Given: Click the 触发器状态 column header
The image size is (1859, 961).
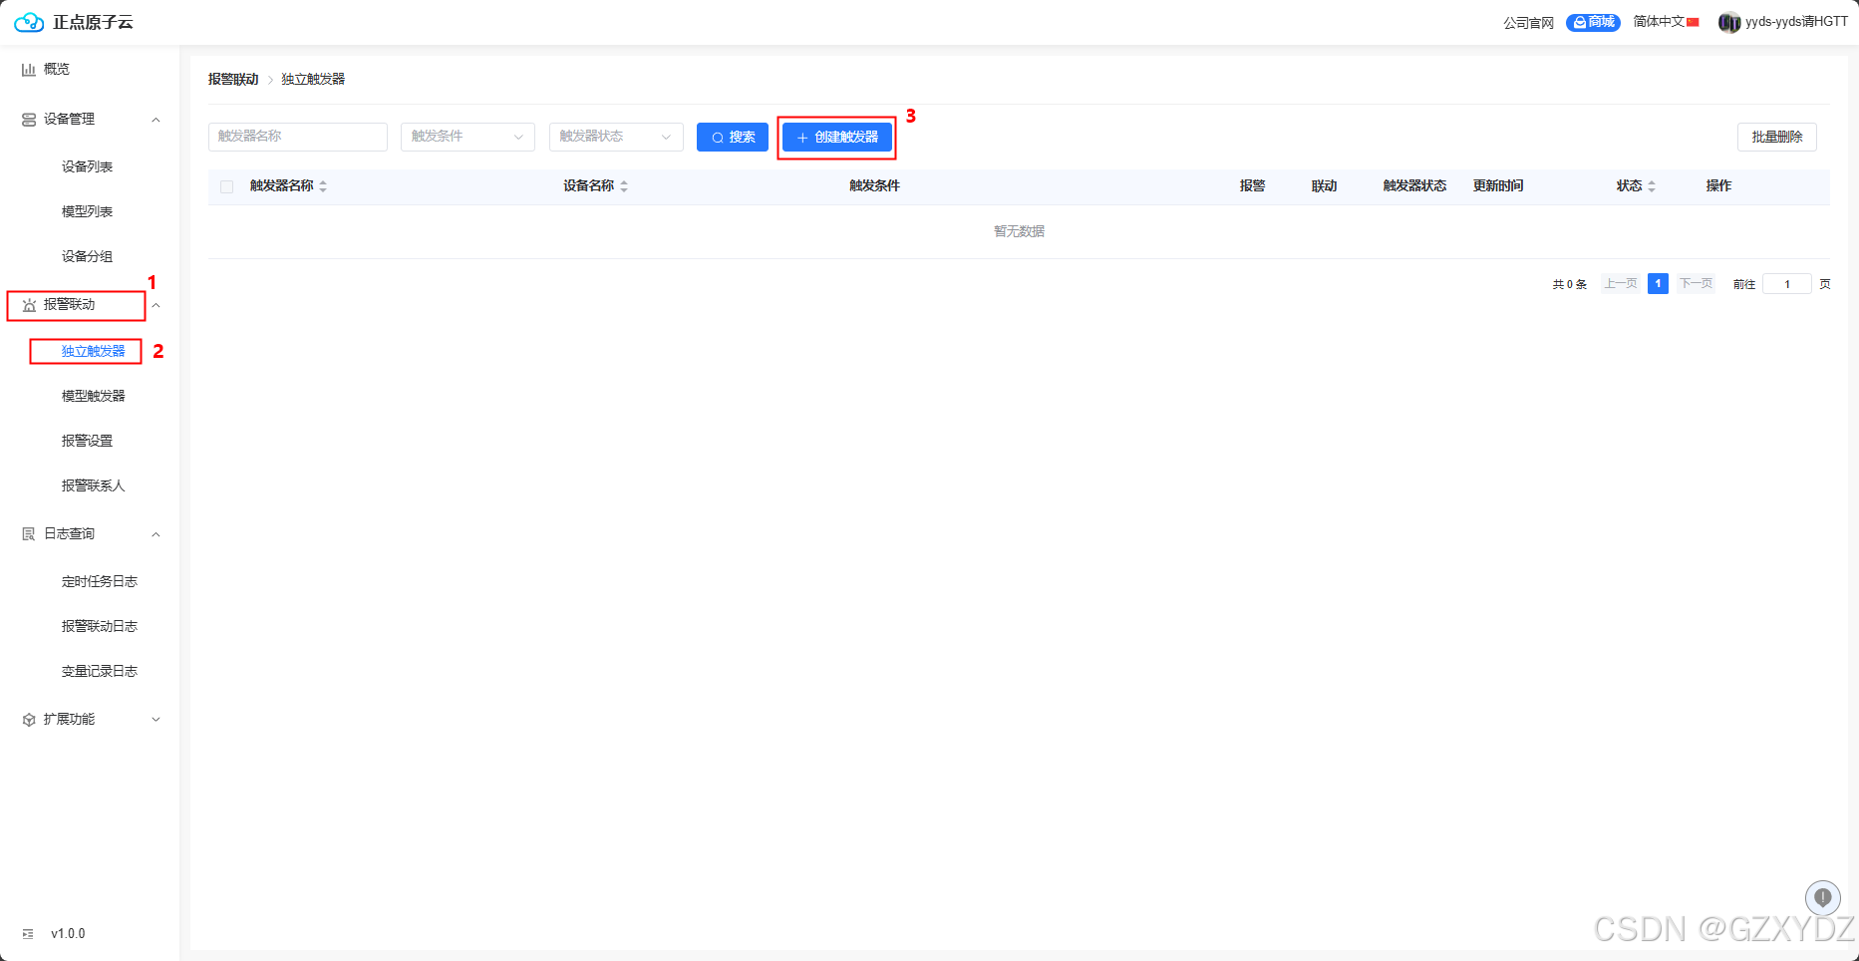Looking at the screenshot, I should pos(1414,186).
